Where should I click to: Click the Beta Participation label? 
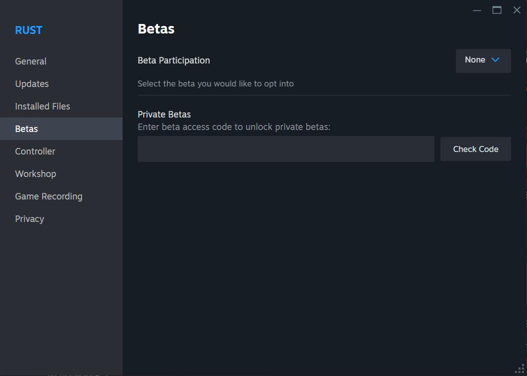tap(174, 60)
